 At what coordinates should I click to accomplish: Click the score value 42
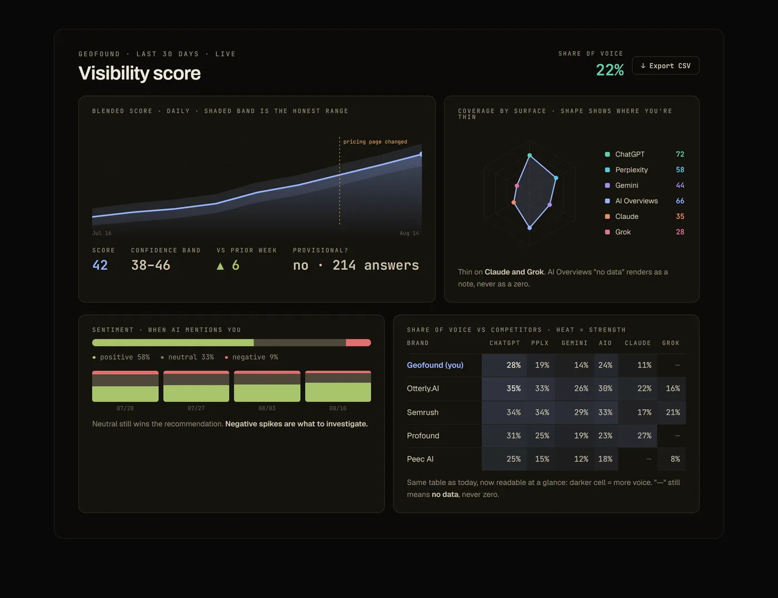click(x=100, y=265)
